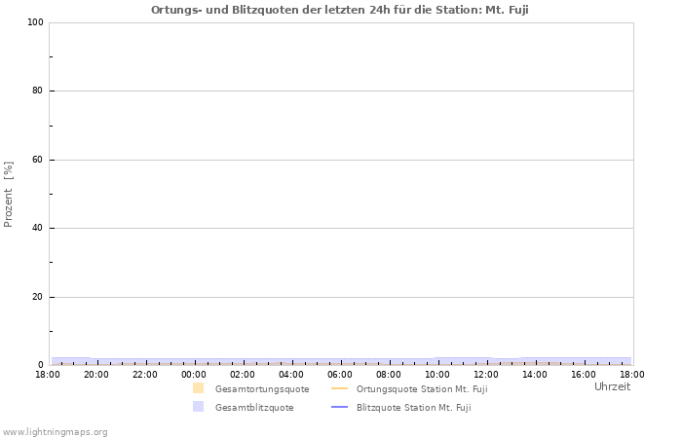
Task: Click the 12:00 time tick label
Action: tap(486, 374)
